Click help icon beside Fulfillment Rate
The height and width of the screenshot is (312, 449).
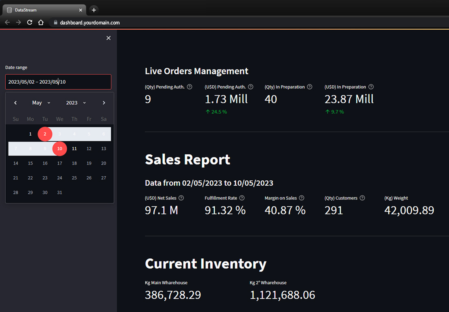tap(242, 198)
